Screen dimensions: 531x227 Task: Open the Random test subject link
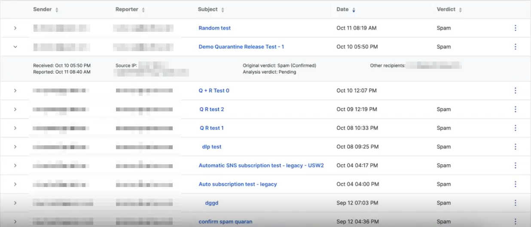[214, 28]
